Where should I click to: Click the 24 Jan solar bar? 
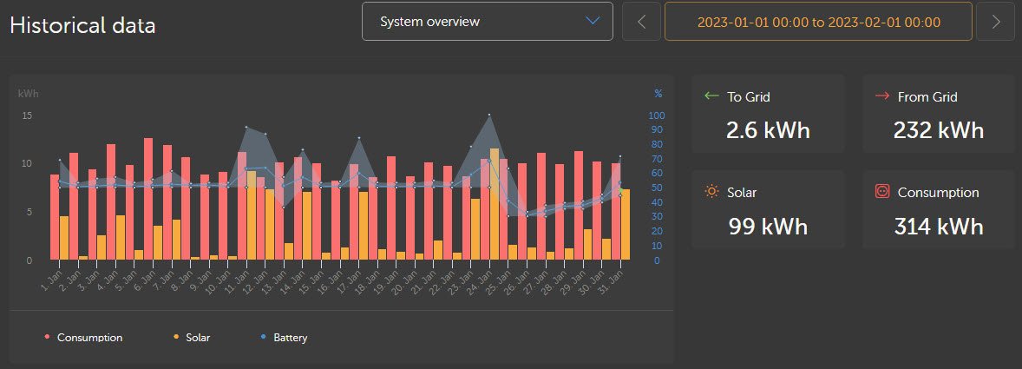495,204
